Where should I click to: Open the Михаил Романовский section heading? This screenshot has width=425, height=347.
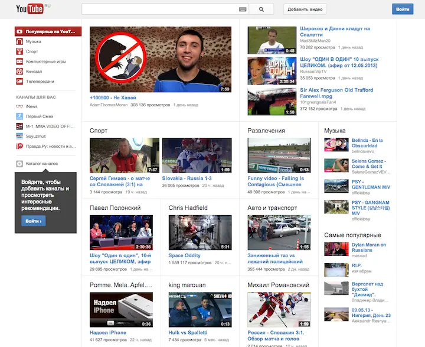coord(278,285)
